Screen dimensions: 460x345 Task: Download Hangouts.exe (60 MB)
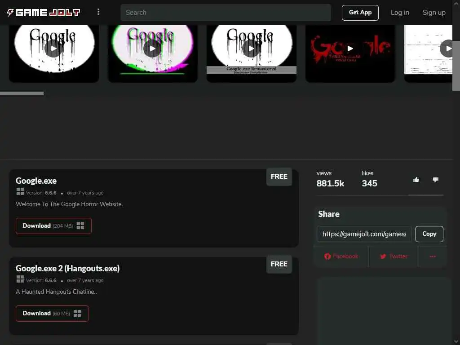pos(52,314)
